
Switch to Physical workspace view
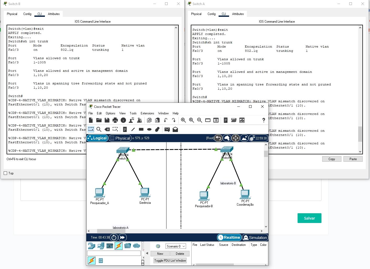pos(120,138)
